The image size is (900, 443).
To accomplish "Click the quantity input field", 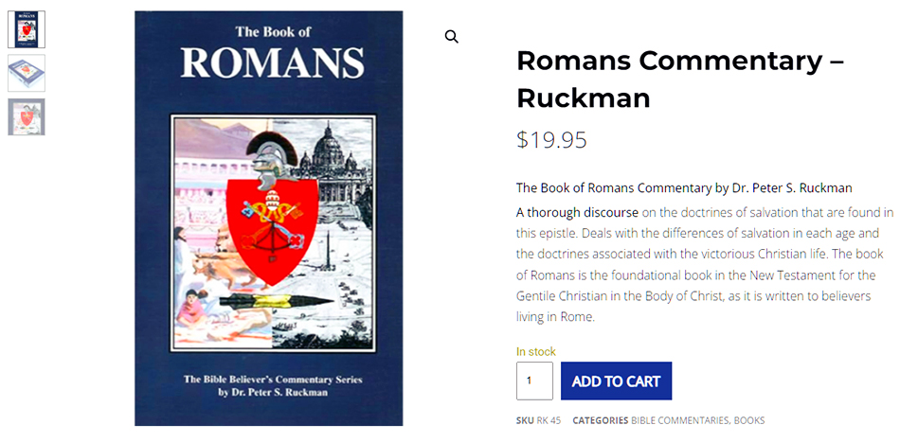I will click(534, 381).
